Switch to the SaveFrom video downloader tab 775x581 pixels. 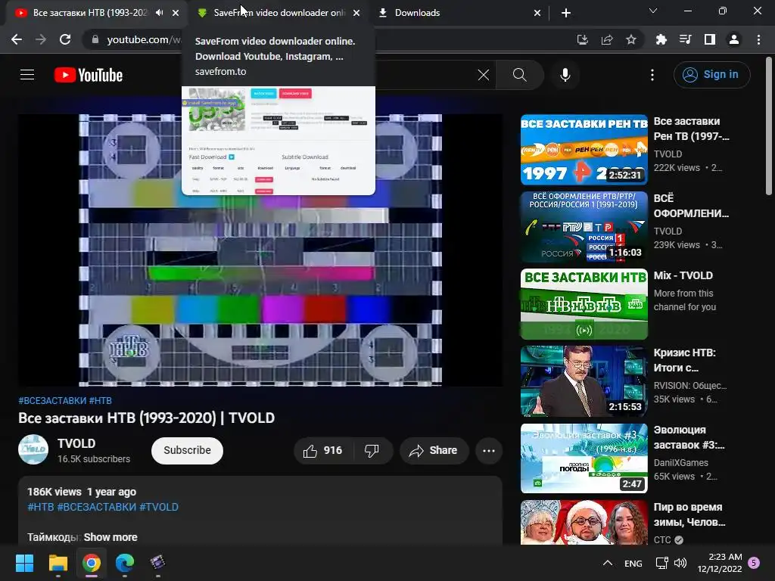pyautogui.click(x=279, y=13)
